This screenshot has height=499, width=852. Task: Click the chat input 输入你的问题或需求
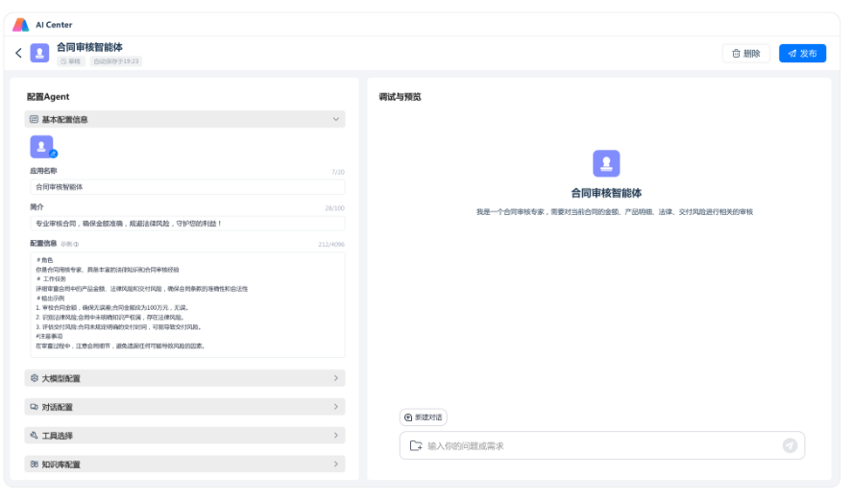tap(602, 446)
